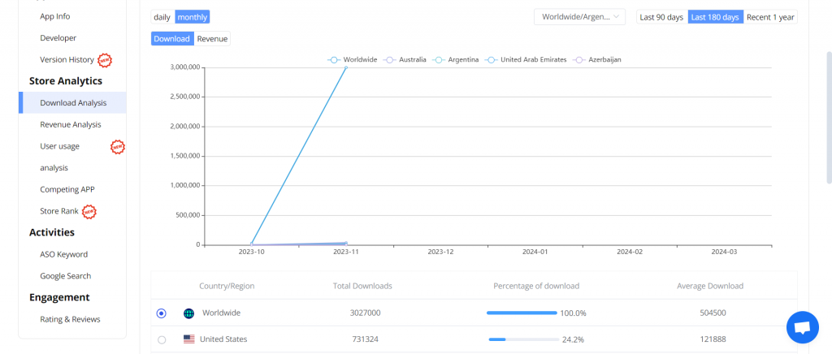This screenshot has width=832, height=354.
Task: Click the NEW badge beside Store Rank
Action: pos(89,212)
